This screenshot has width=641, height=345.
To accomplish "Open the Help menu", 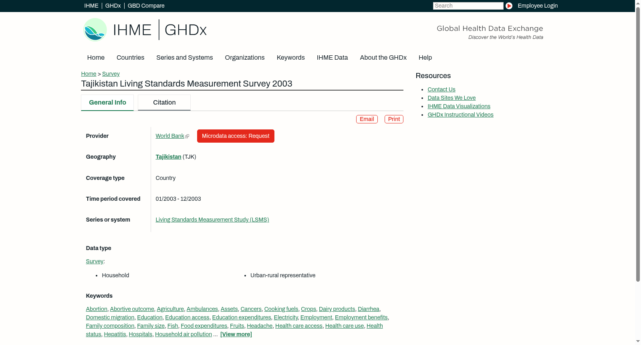I will (425, 58).
